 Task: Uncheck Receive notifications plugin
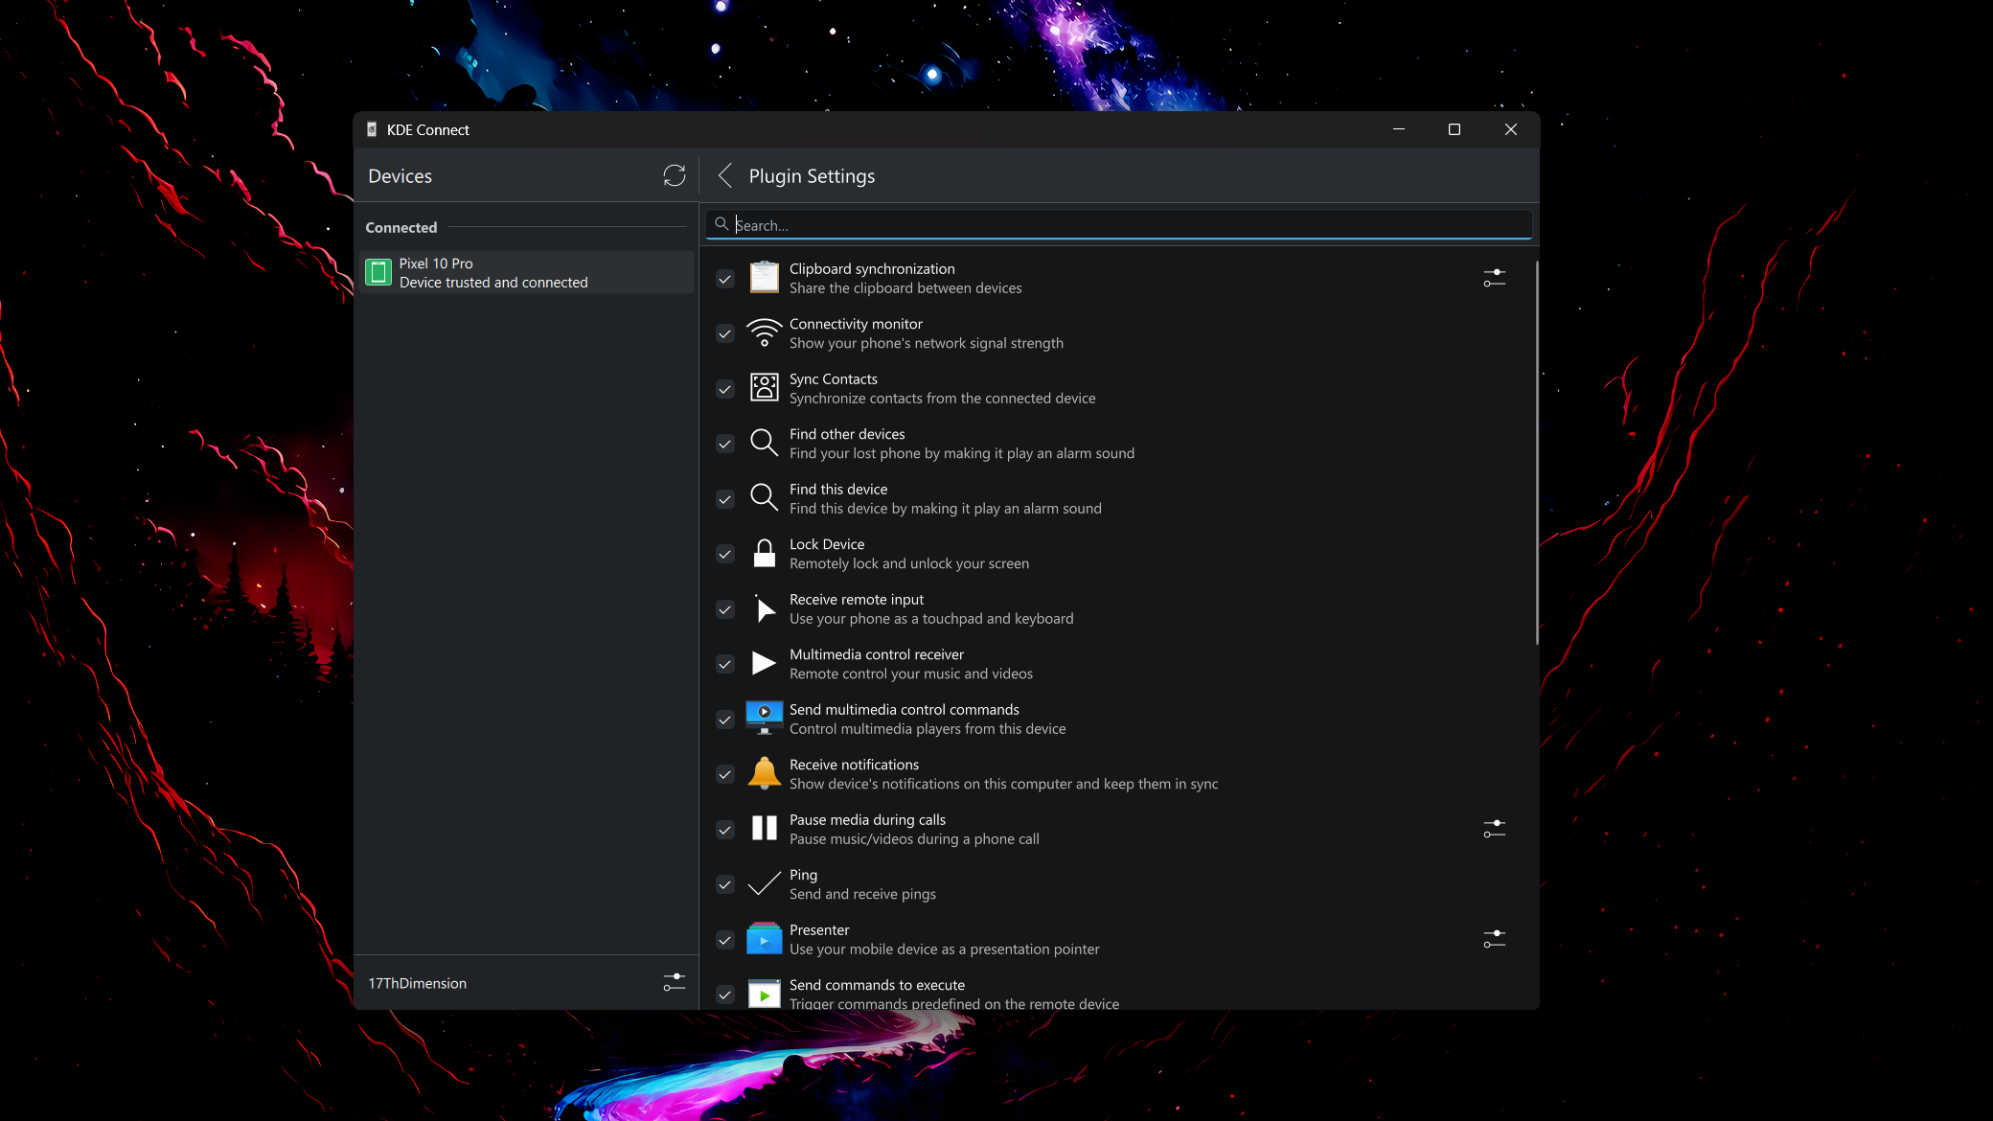click(x=725, y=774)
